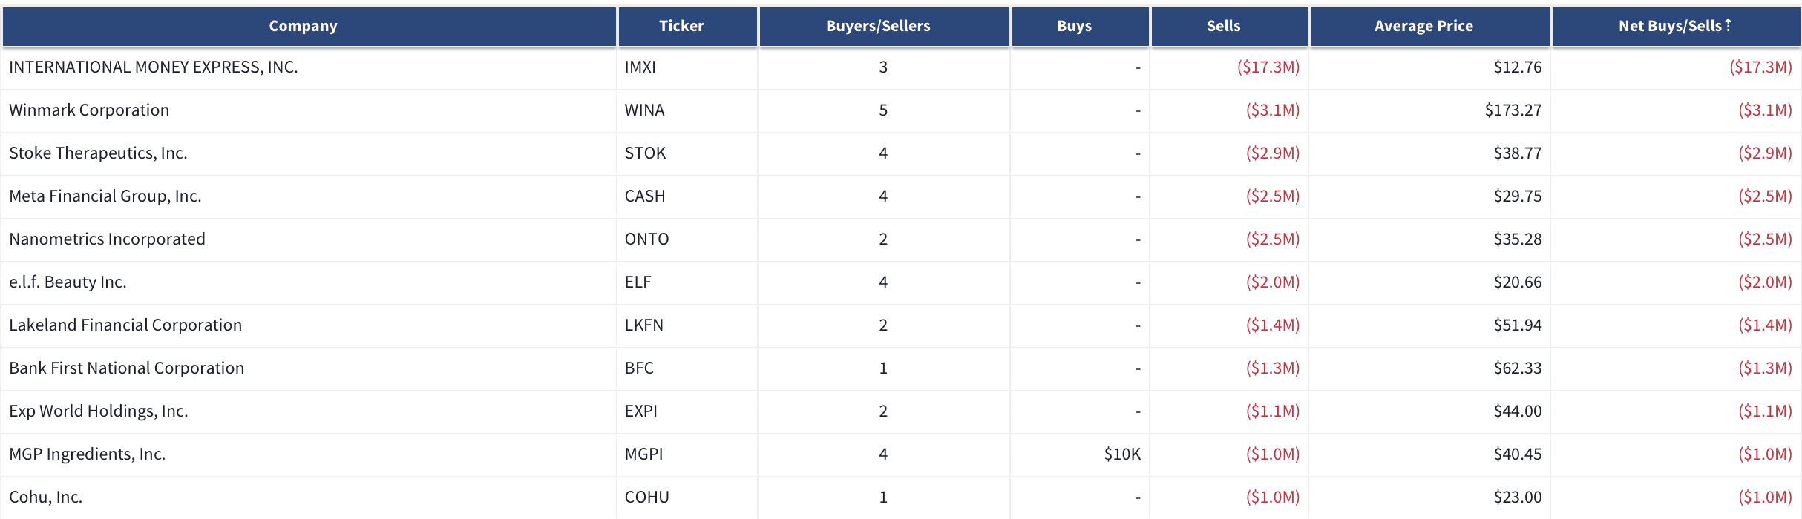Select Exp World Holdings, Inc. row

point(901,411)
